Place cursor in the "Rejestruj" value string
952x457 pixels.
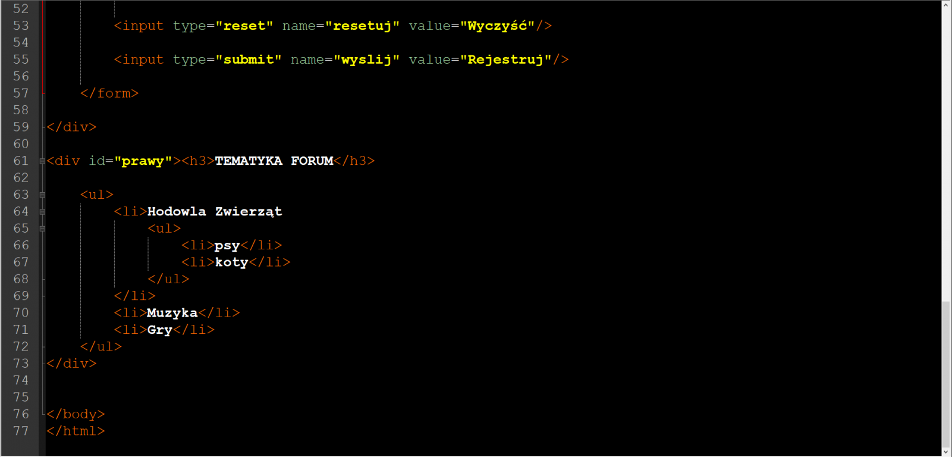click(505, 60)
